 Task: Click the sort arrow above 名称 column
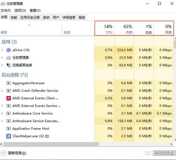coord(29,25)
